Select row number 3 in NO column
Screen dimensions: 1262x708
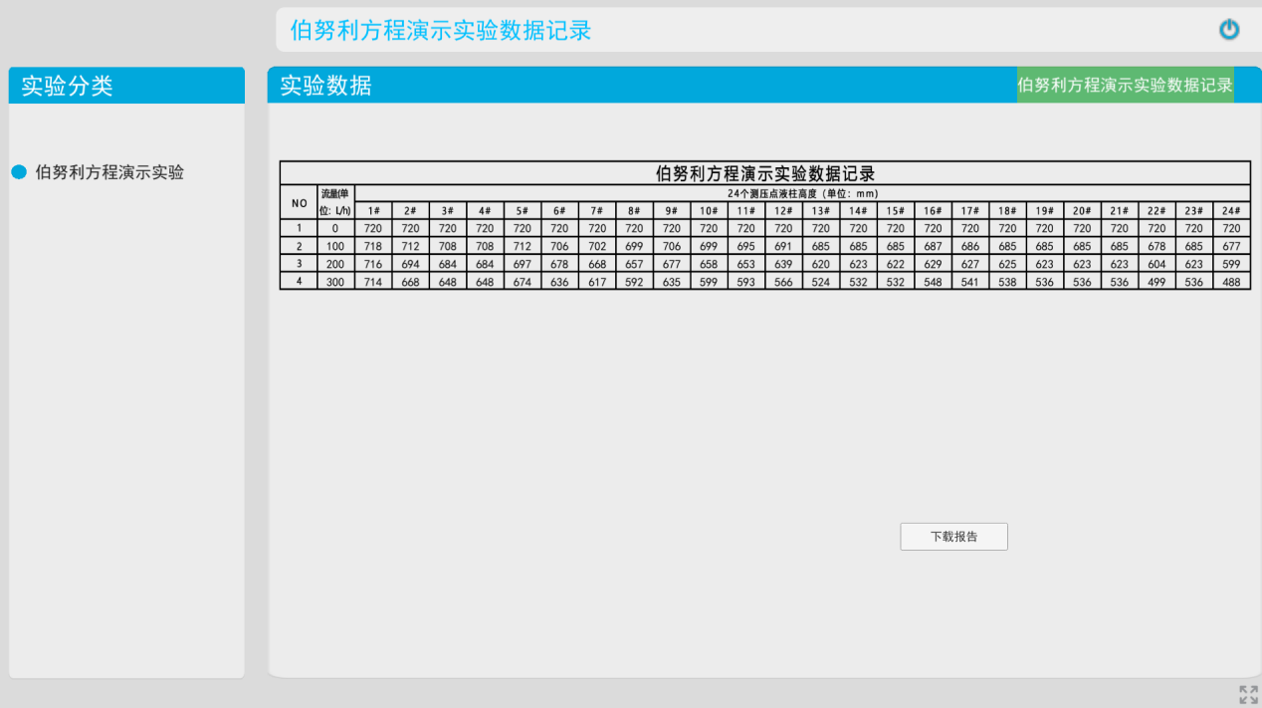299,264
